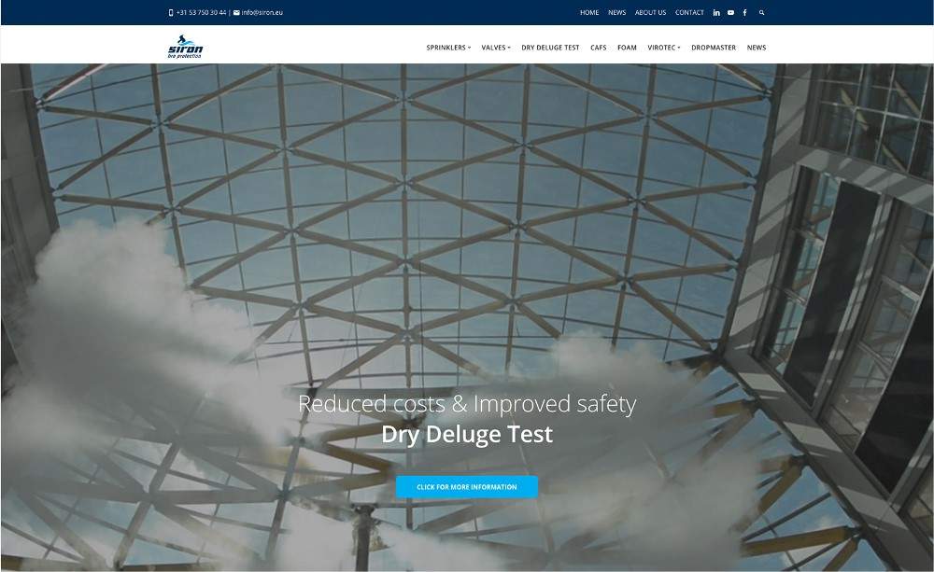Open the search magnifier in the top bar
Screen dimensions: 934x572
762,12
